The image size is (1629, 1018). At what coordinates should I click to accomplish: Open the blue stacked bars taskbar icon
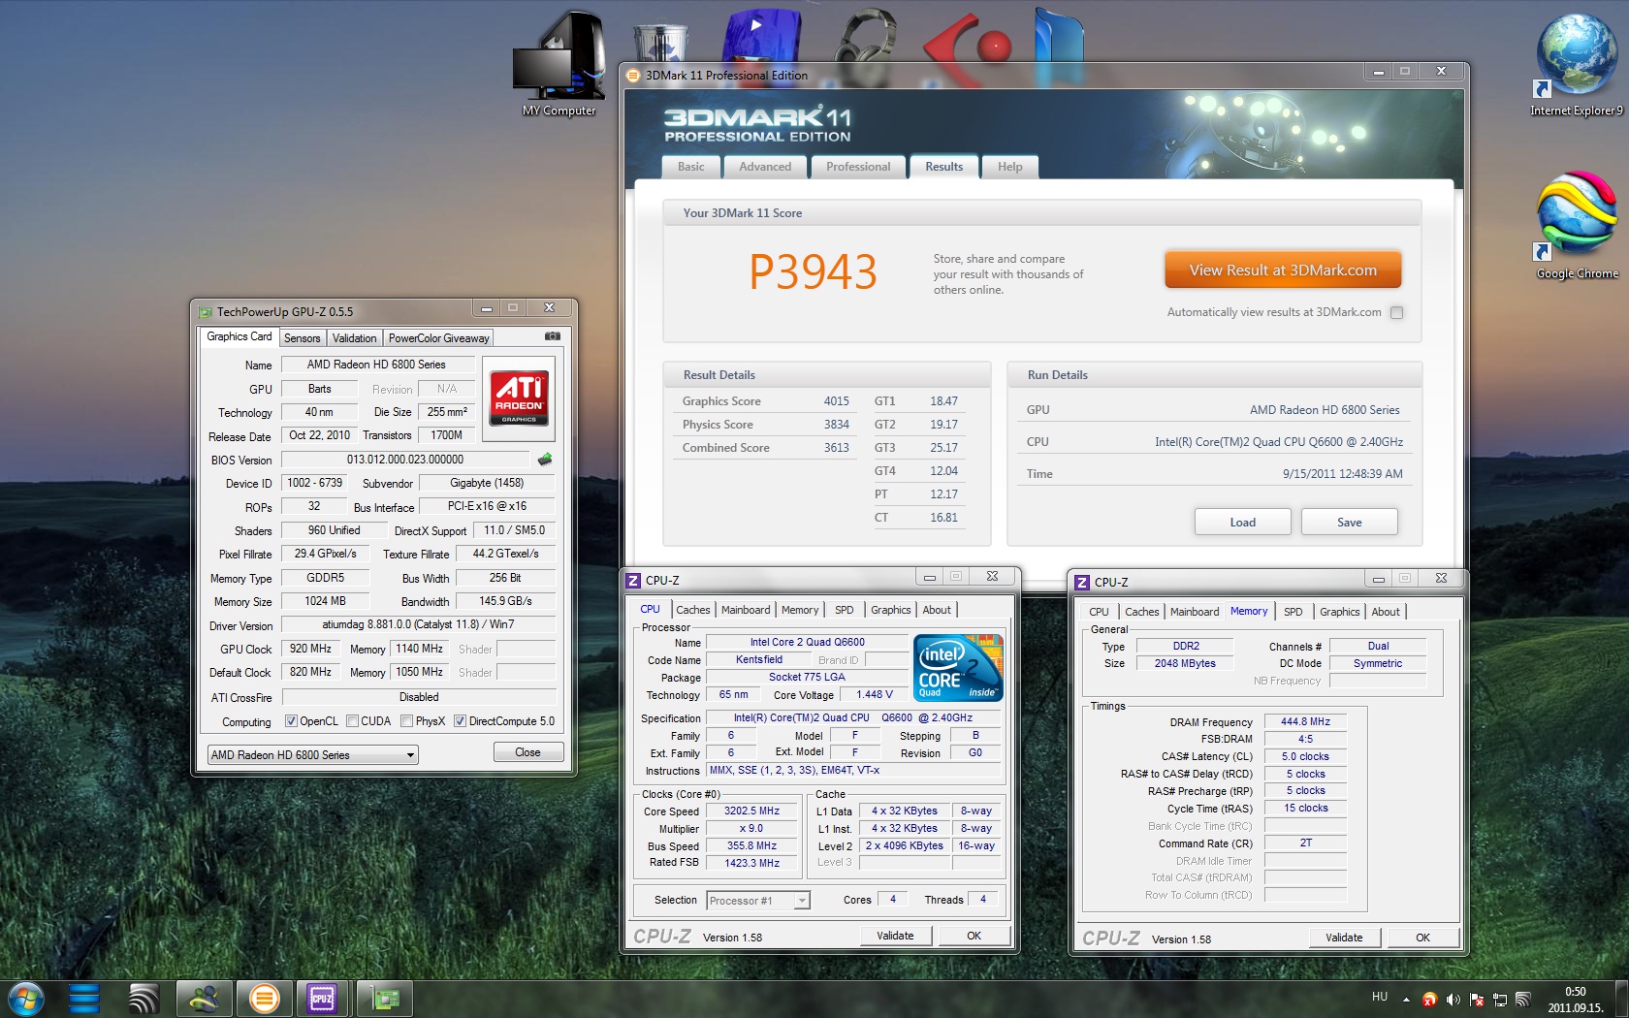[84, 998]
